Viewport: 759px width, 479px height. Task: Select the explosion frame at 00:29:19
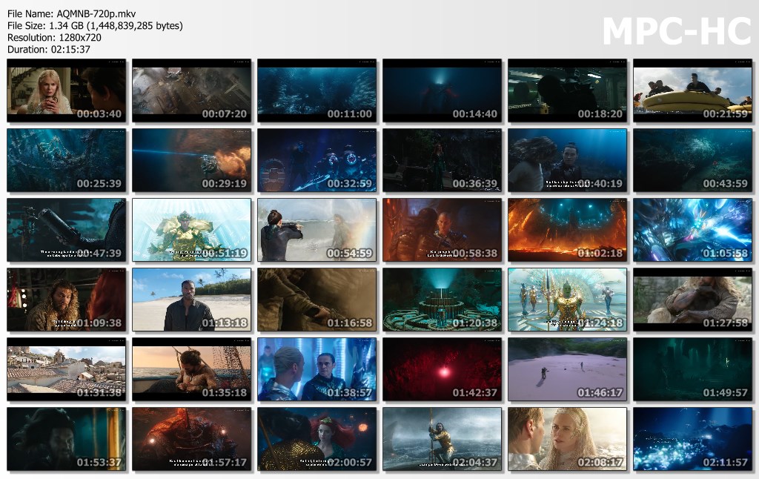[x=192, y=160]
